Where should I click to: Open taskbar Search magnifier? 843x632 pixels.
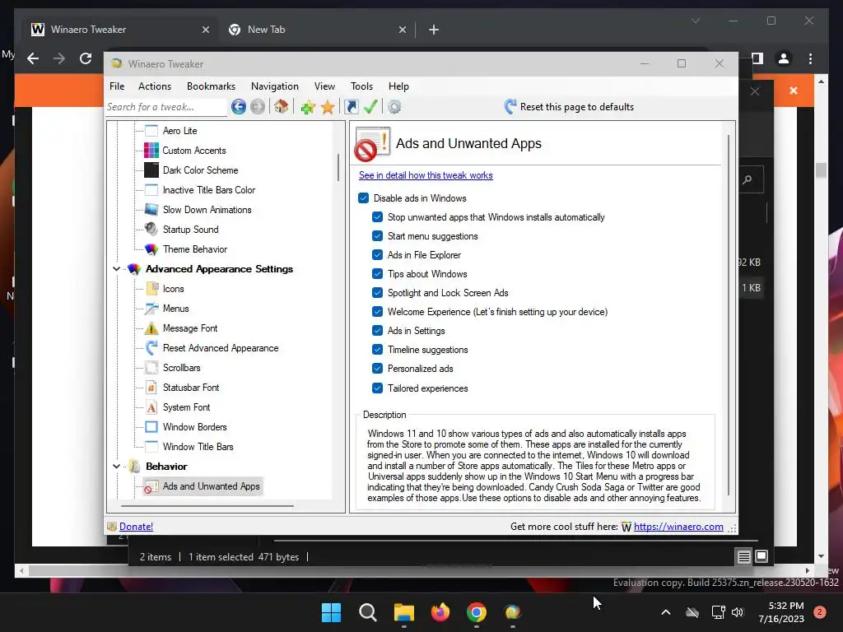368,612
